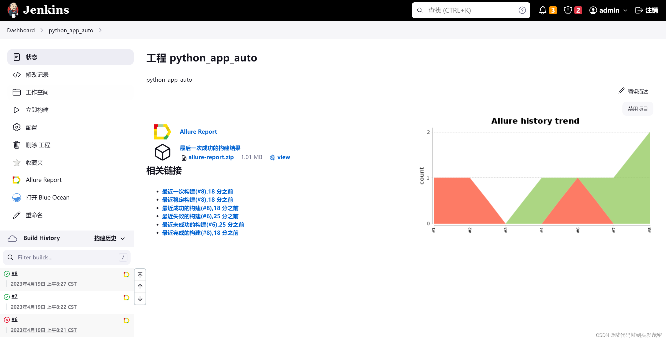Click the Allure icon for build #8

pos(126,275)
